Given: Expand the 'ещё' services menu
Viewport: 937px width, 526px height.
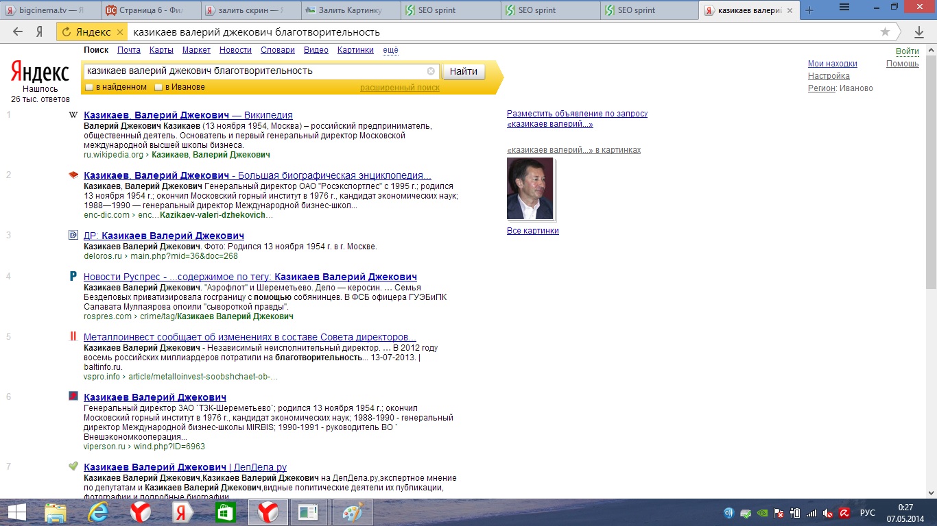Looking at the screenshot, I should (390, 50).
